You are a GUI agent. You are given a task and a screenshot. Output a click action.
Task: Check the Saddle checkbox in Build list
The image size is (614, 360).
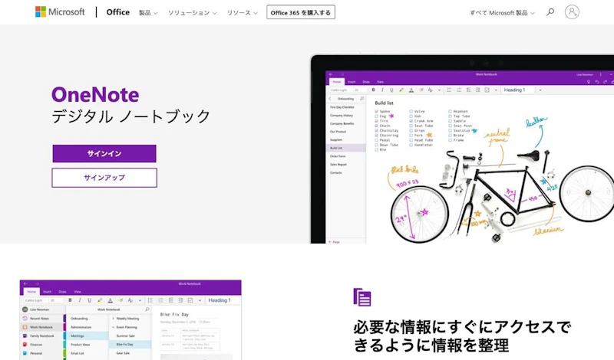click(x=451, y=121)
